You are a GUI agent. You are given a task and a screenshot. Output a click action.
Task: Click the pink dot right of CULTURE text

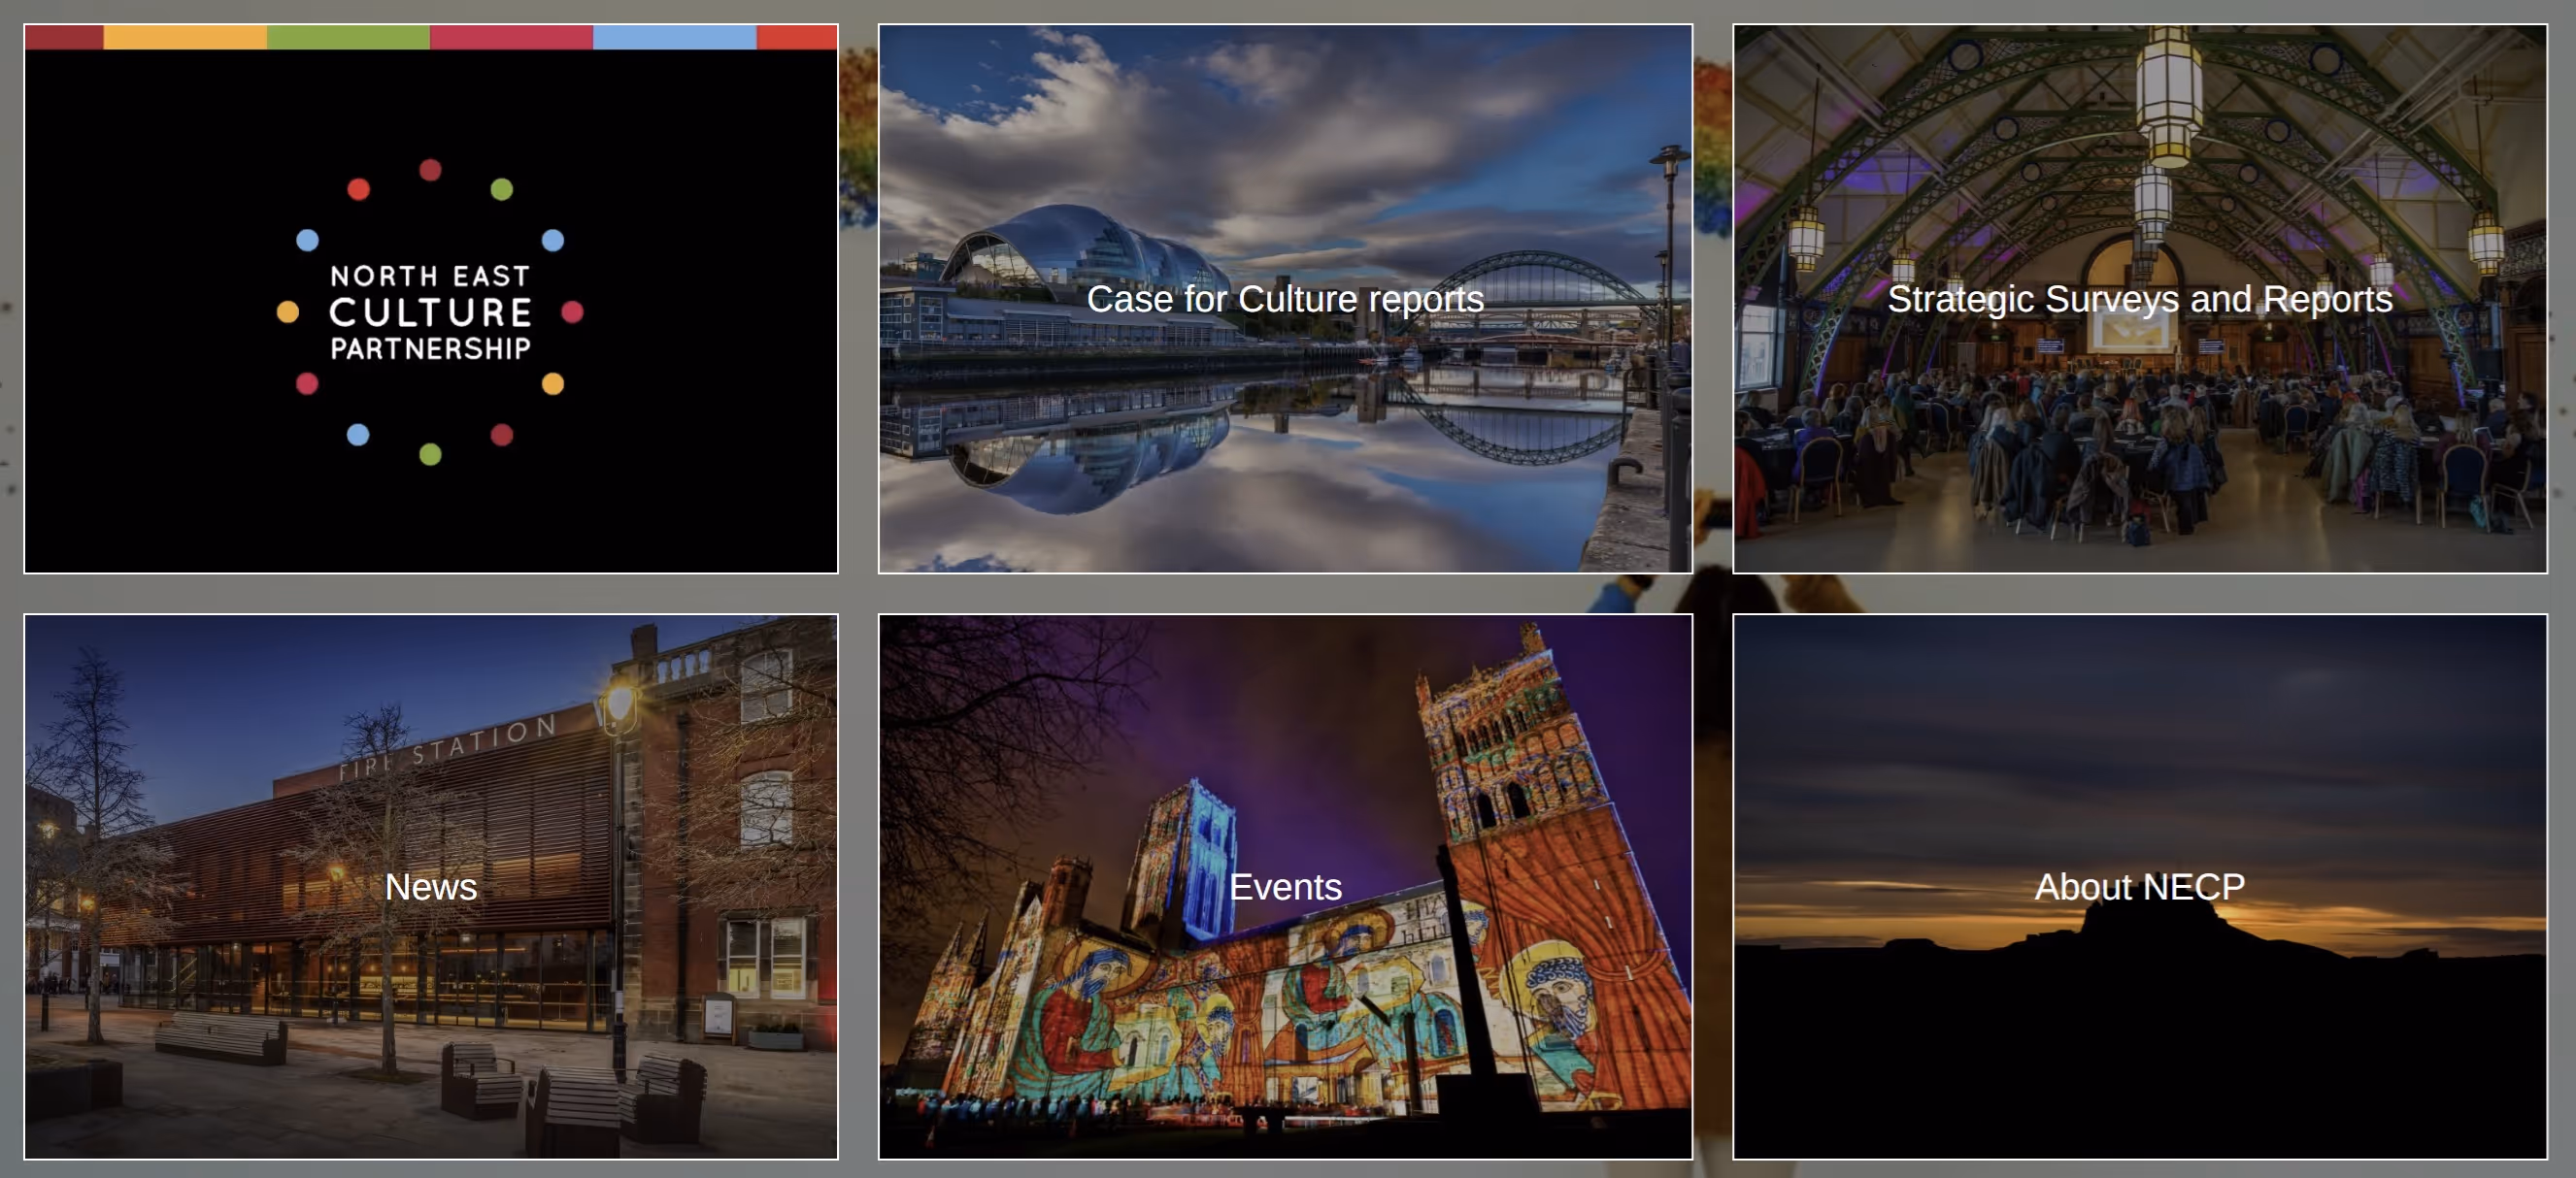pos(572,311)
